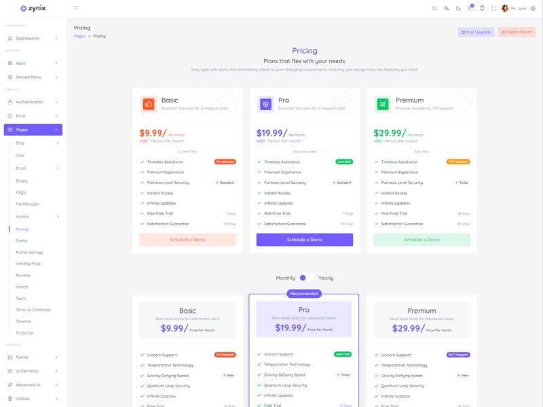
Task: Expand the Dashboards sidebar menu
Action: tap(33, 39)
